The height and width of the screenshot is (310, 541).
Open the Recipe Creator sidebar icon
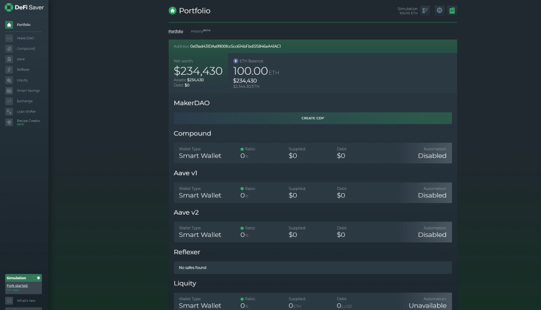[x=9, y=122]
